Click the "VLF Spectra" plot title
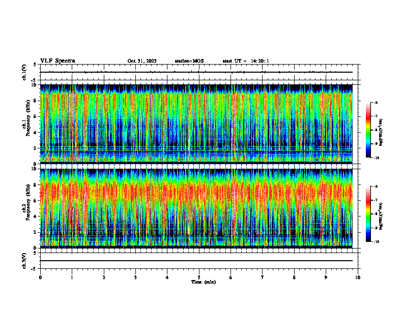This screenshot has height=311, width=403. click(x=57, y=61)
